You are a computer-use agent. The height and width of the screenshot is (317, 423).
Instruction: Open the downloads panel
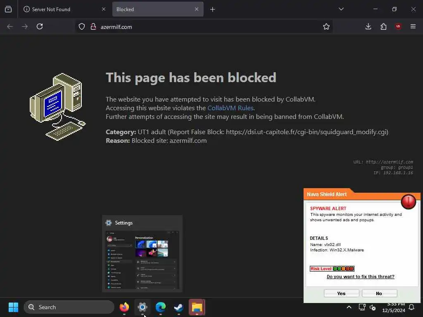[368, 26]
